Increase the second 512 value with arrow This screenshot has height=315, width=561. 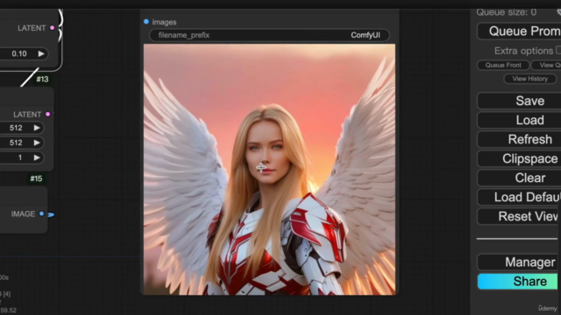tap(37, 143)
